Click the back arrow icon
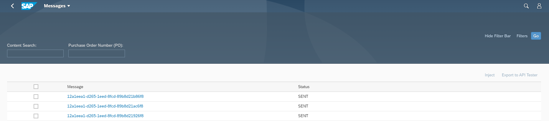 tap(12, 6)
